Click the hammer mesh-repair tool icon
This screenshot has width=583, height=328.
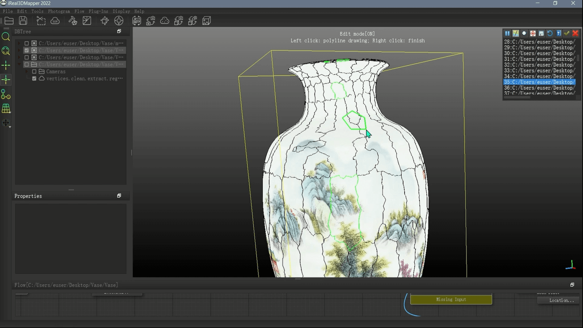point(73,21)
